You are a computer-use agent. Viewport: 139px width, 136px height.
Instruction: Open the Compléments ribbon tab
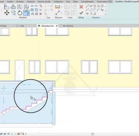click(87, 1)
